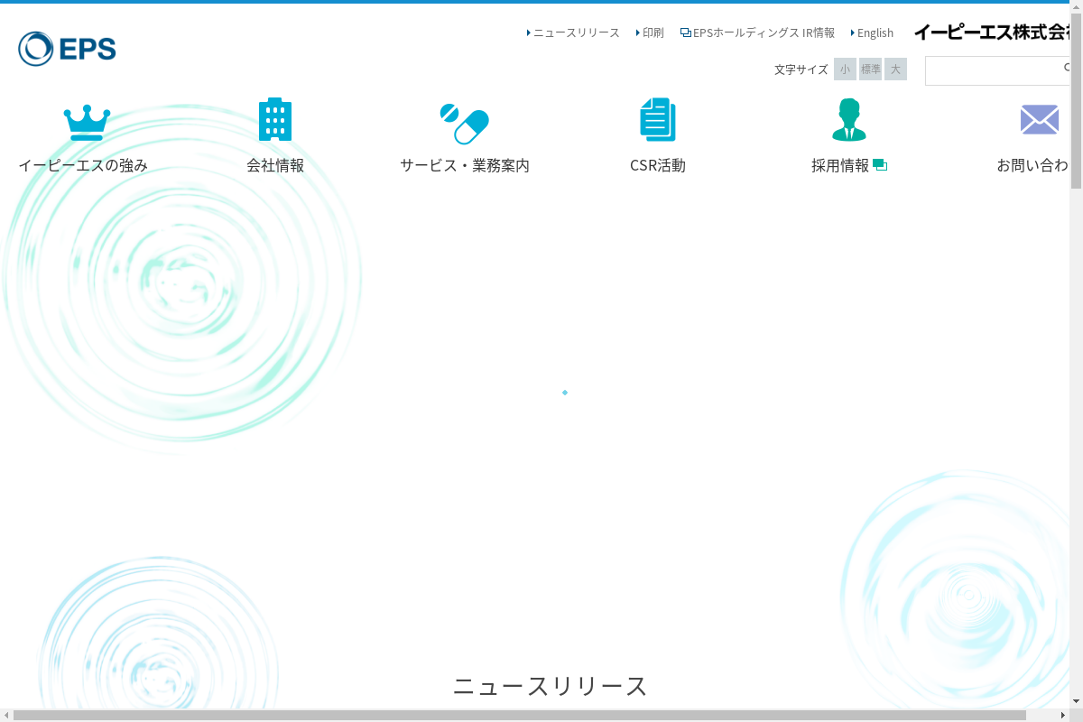Image resolution: width=1083 pixels, height=722 pixels.
Task: Click the envelope contact icon
Action: coord(1040,119)
